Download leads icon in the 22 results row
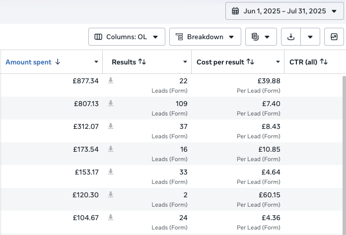Screen dimensions: 346x235 coord(111,80)
